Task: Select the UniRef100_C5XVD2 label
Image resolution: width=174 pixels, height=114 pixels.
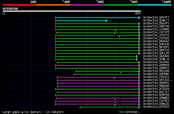Action: [156, 38]
